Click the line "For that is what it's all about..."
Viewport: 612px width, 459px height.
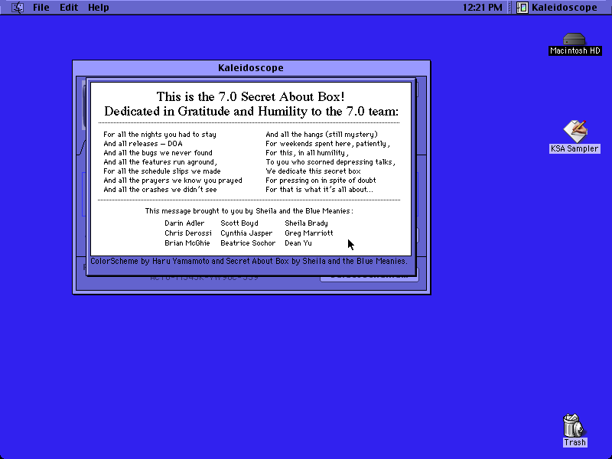pos(319,190)
